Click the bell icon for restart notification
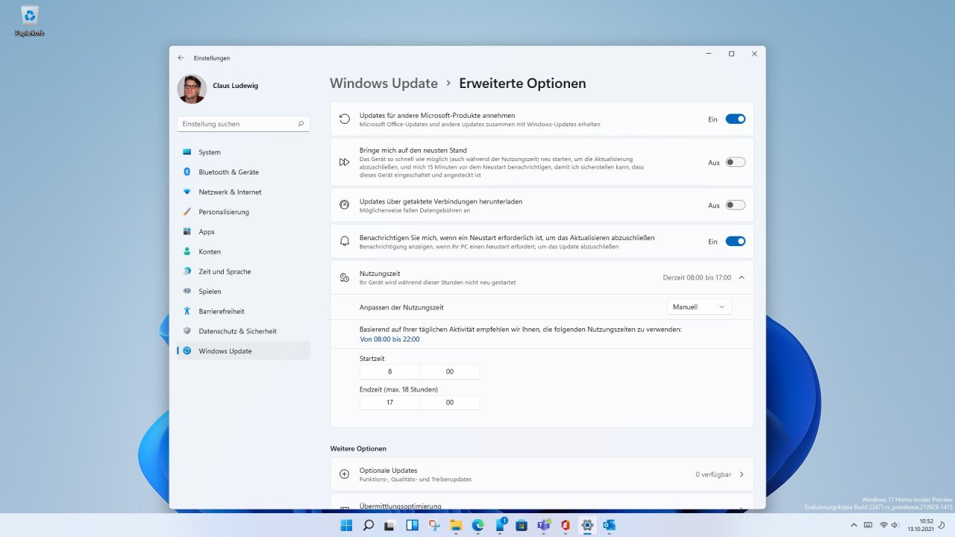The image size is (955, 537). tap(344, 242)
